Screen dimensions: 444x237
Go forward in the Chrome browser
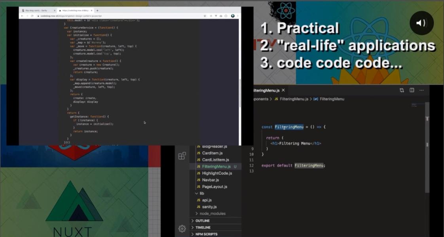pos(27,16)
